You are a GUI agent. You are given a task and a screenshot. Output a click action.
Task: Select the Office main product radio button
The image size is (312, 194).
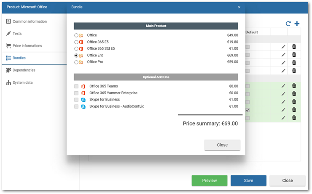coord(76,35)
